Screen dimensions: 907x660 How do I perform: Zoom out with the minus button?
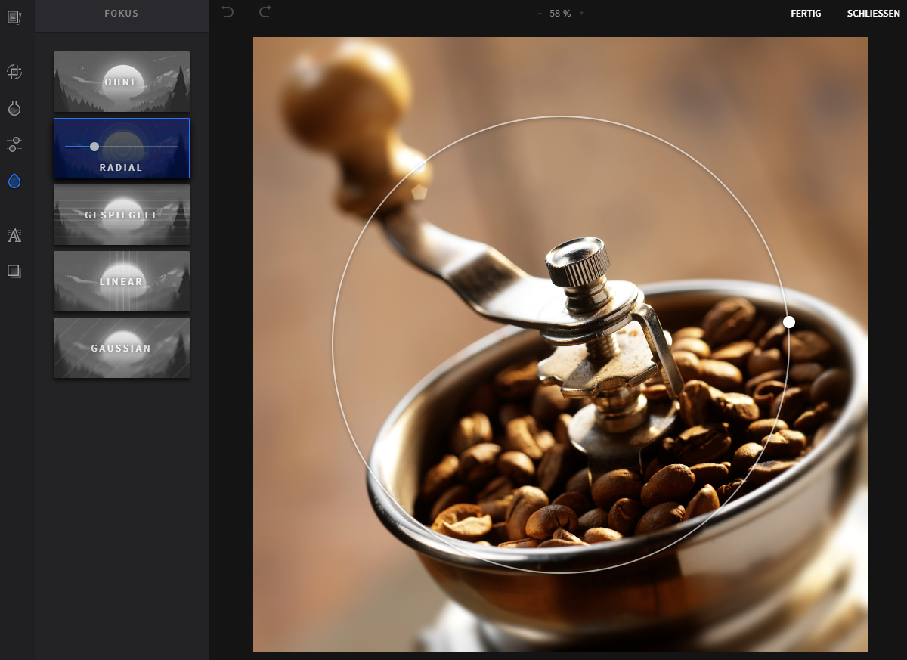[539, 14]
